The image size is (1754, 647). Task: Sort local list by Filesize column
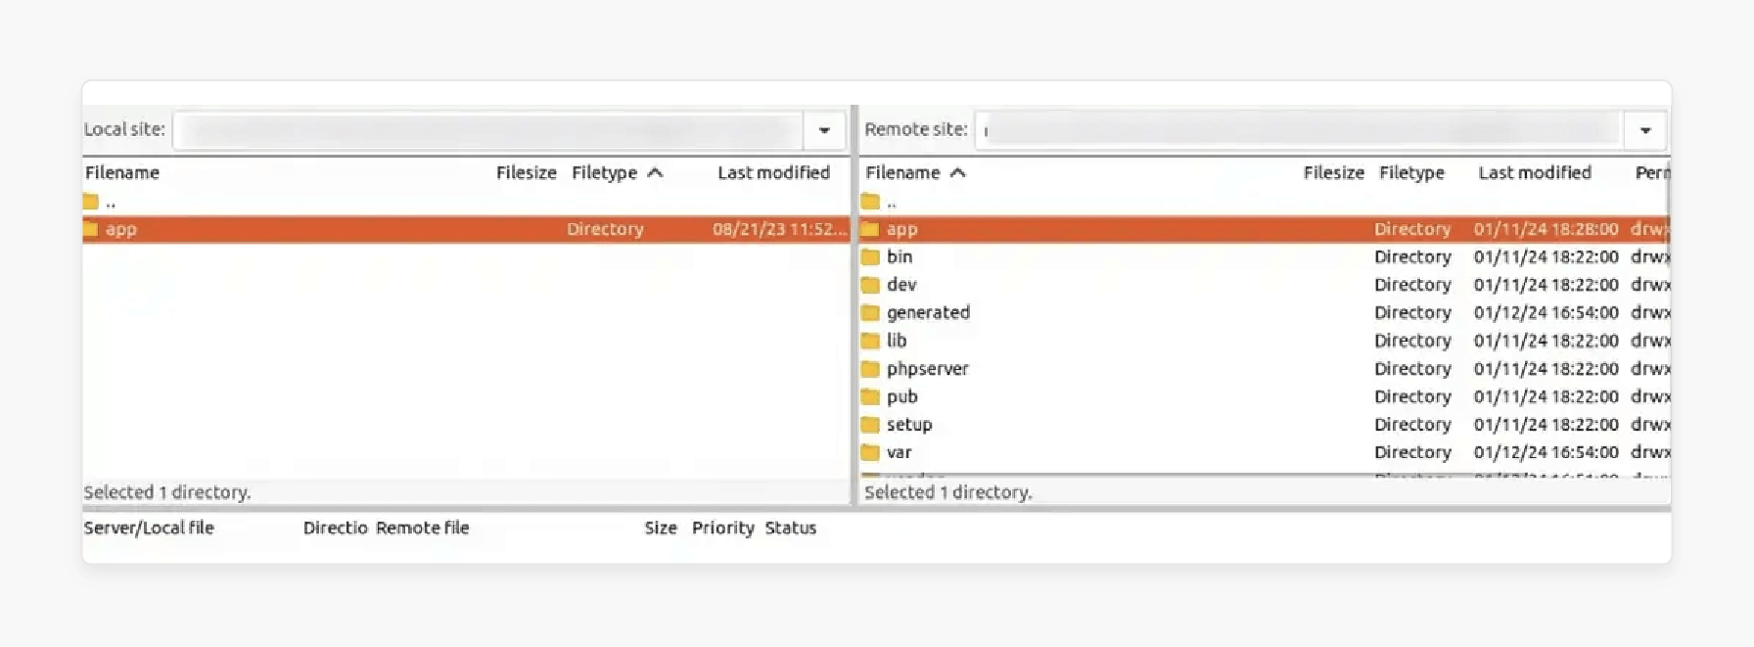526,173
